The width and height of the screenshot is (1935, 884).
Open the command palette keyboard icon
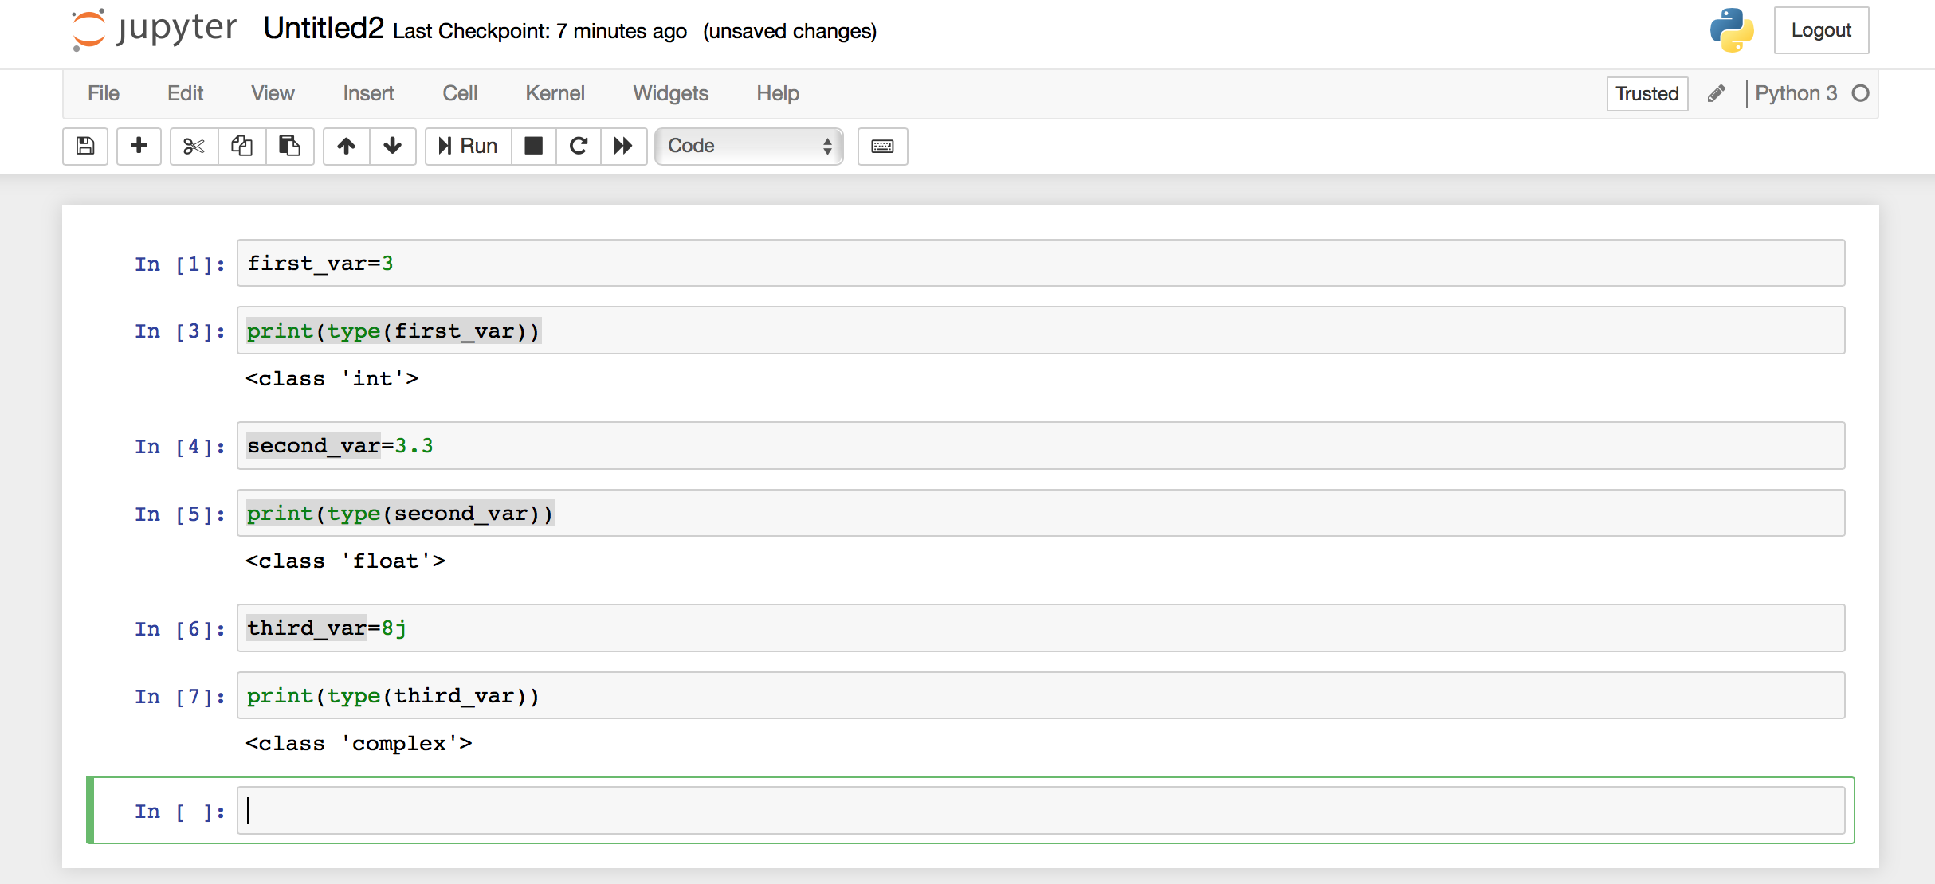point(882,146)
